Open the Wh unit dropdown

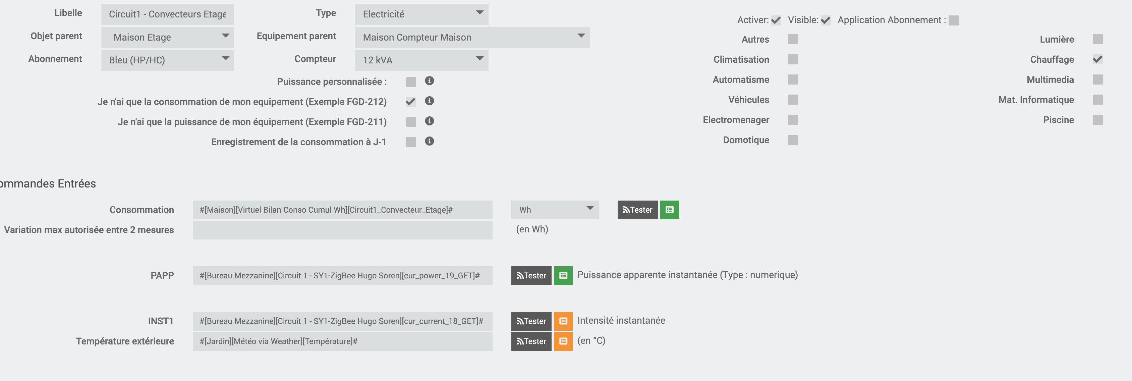coord(555,210)
